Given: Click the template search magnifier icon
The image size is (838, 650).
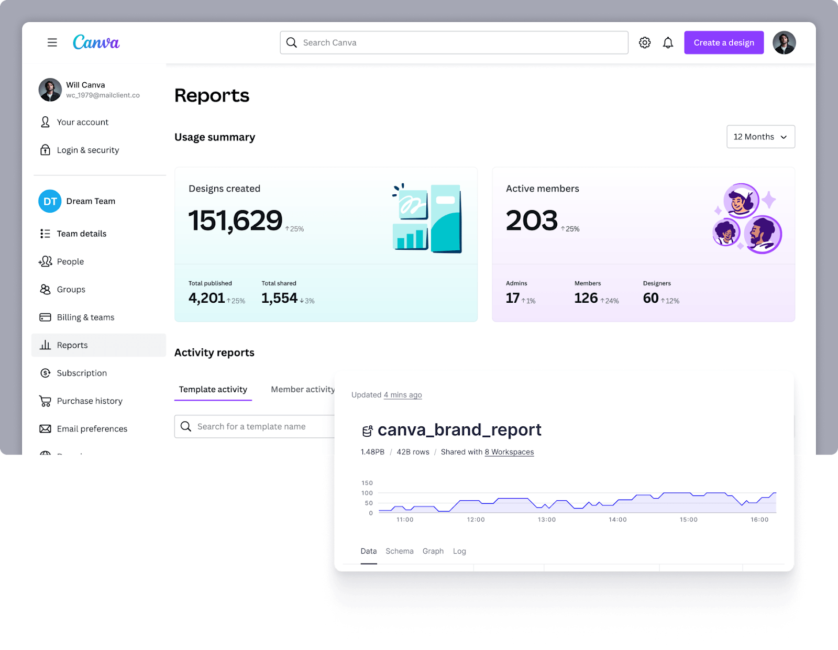Looking at the screenshot, I should pyautogui.click(x=186, y=426).
